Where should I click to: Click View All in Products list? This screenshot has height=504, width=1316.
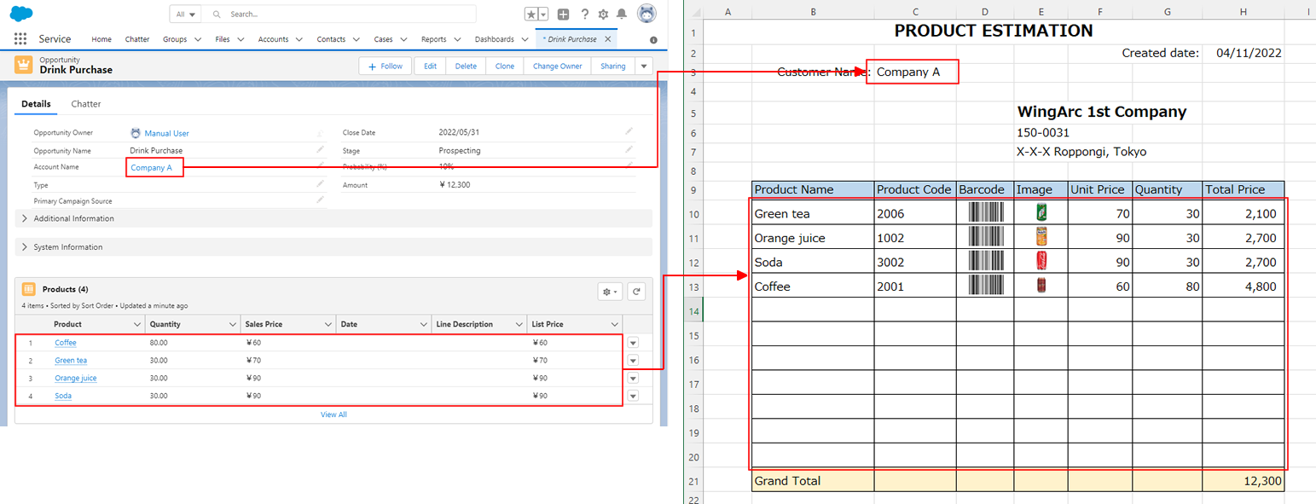coord(333,414)
